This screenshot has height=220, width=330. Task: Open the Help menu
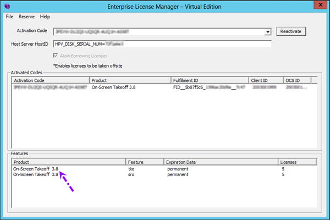(45, 16)
